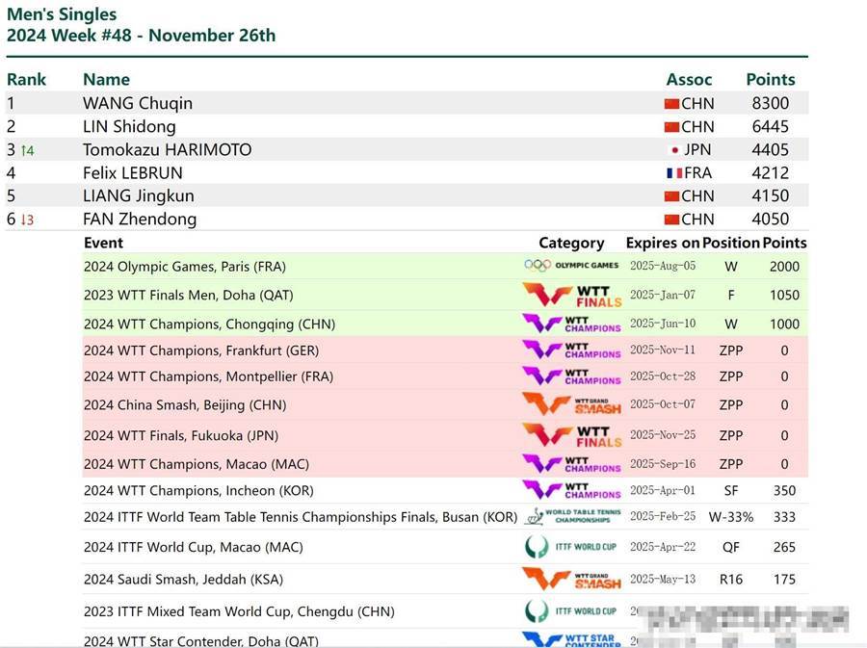
Task: Click 2024 WTT Champions, Frankfurt event
Action: pyautogui.click(x=201, y=350)
